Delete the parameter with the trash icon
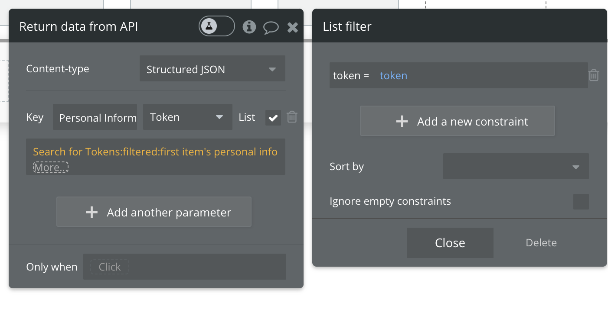Viewport: 608px width, 316px height. 292,117
